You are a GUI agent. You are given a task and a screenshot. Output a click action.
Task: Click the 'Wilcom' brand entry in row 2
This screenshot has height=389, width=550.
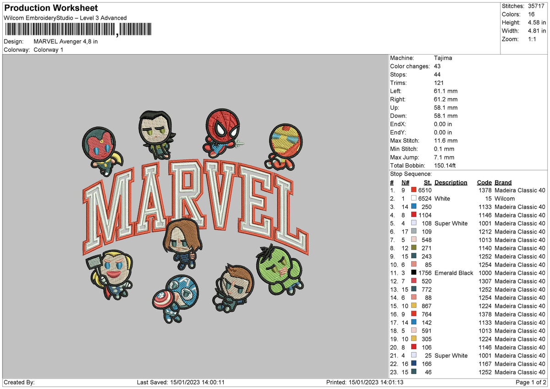[505, 199]
